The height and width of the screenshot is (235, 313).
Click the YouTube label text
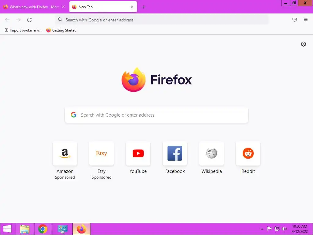tap(138, 171)
